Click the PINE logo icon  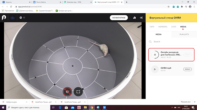(4, 18)
